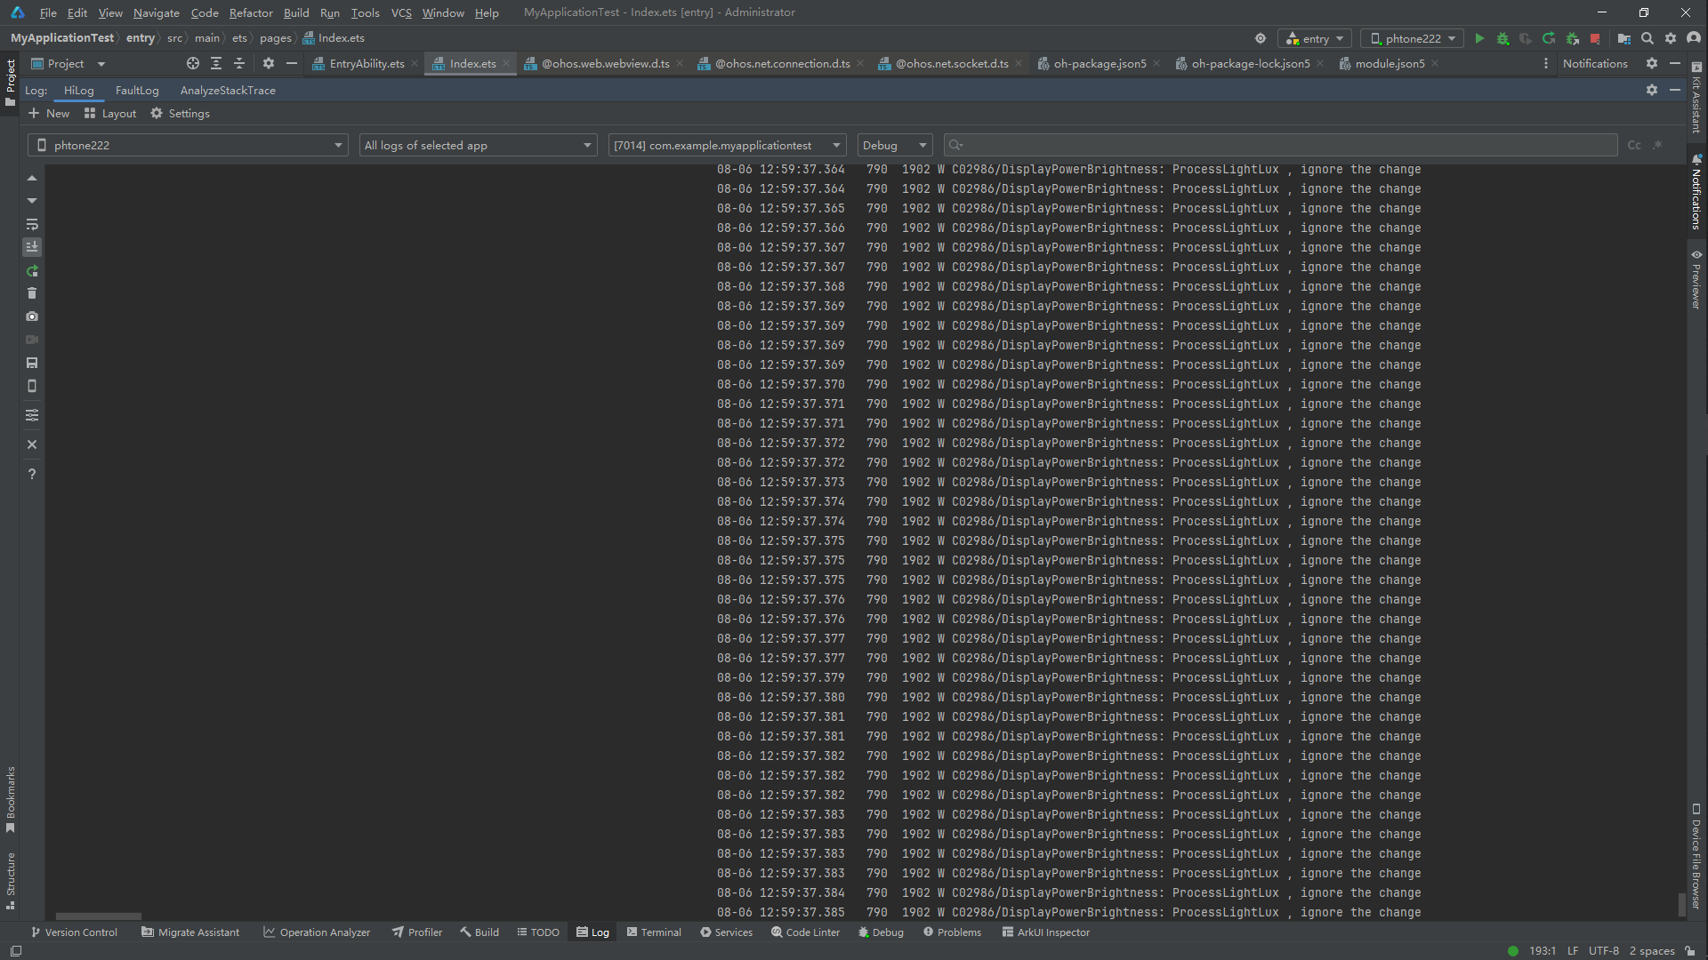The width and height of the screenshot is (1708, 960).
Task: Close the Index.ets tab
Action: (x=506, y=63)
